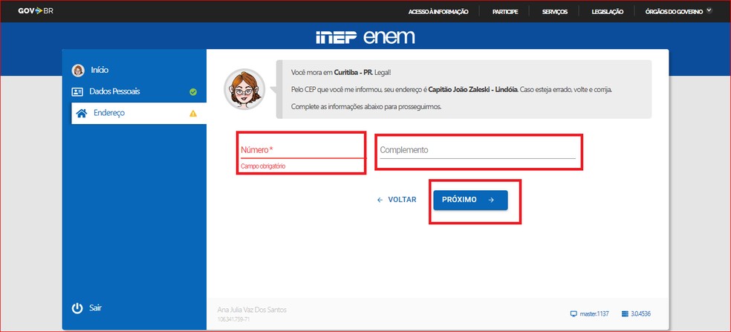Click the ID card icon of Dados Pessoais
Screen dimensions: 731x332
77,91
